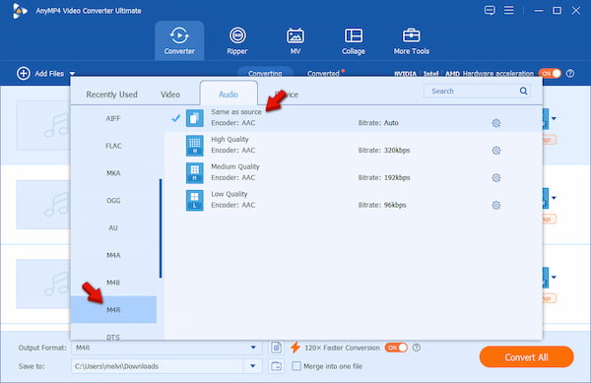
Task: Select MKA audio format
Action: (113, 173)
